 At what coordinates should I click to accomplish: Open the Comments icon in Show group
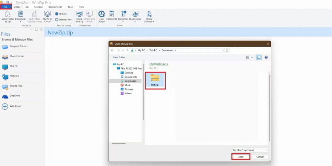pos(112,14)
